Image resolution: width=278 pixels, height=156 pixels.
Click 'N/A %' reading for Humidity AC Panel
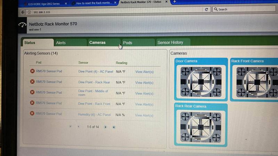(120, 115)
